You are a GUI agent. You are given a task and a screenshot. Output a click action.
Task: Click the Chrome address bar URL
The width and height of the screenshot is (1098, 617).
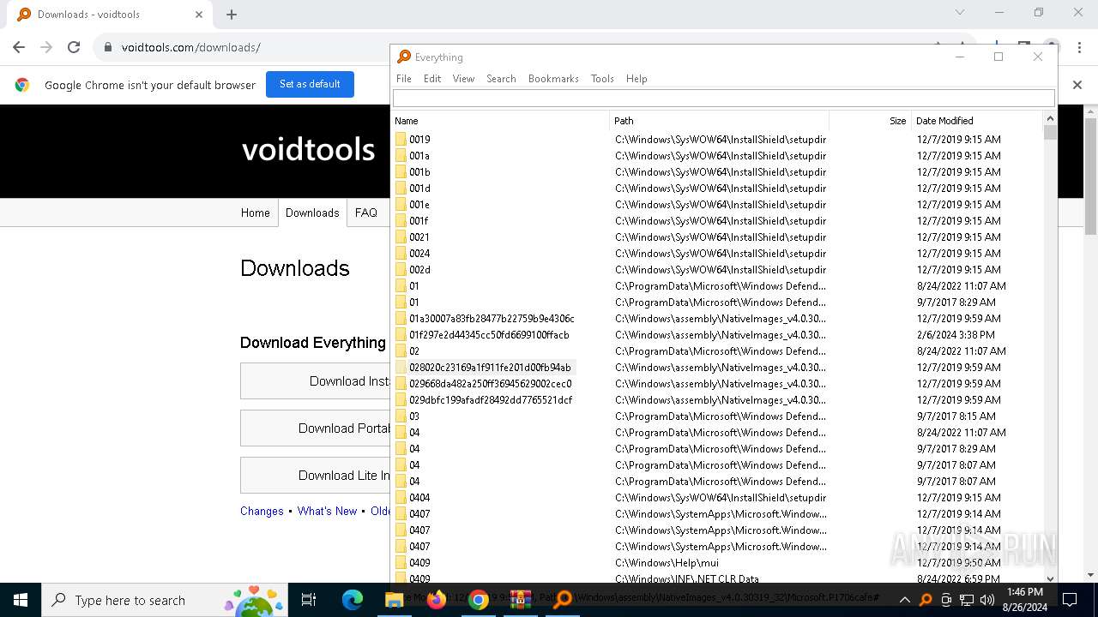pyautogui.click(x=190, y=47)
